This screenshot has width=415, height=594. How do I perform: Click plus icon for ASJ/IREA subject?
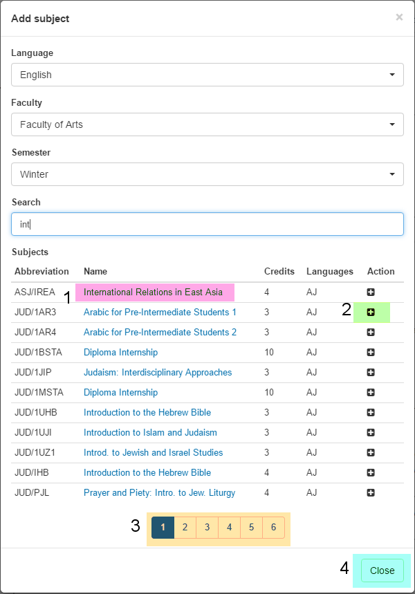point(371,292)
